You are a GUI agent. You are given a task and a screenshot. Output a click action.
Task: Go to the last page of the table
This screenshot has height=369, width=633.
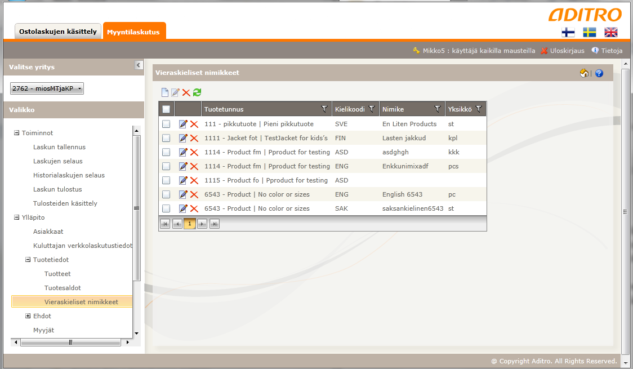coord(215,224)
